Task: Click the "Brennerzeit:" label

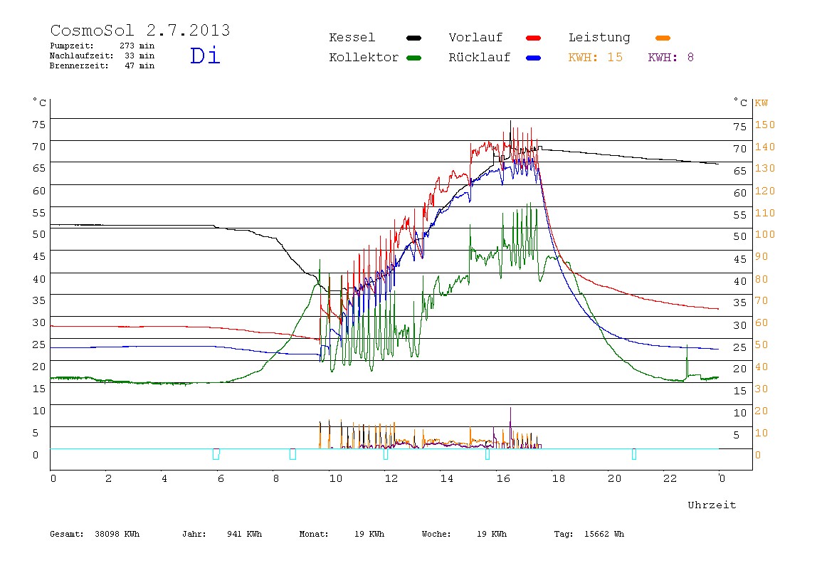Action: coord(79,65)
